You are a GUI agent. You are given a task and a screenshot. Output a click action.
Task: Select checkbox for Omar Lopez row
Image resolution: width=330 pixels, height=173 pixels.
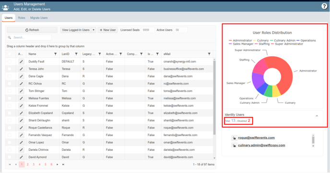(x=10, y=142)
